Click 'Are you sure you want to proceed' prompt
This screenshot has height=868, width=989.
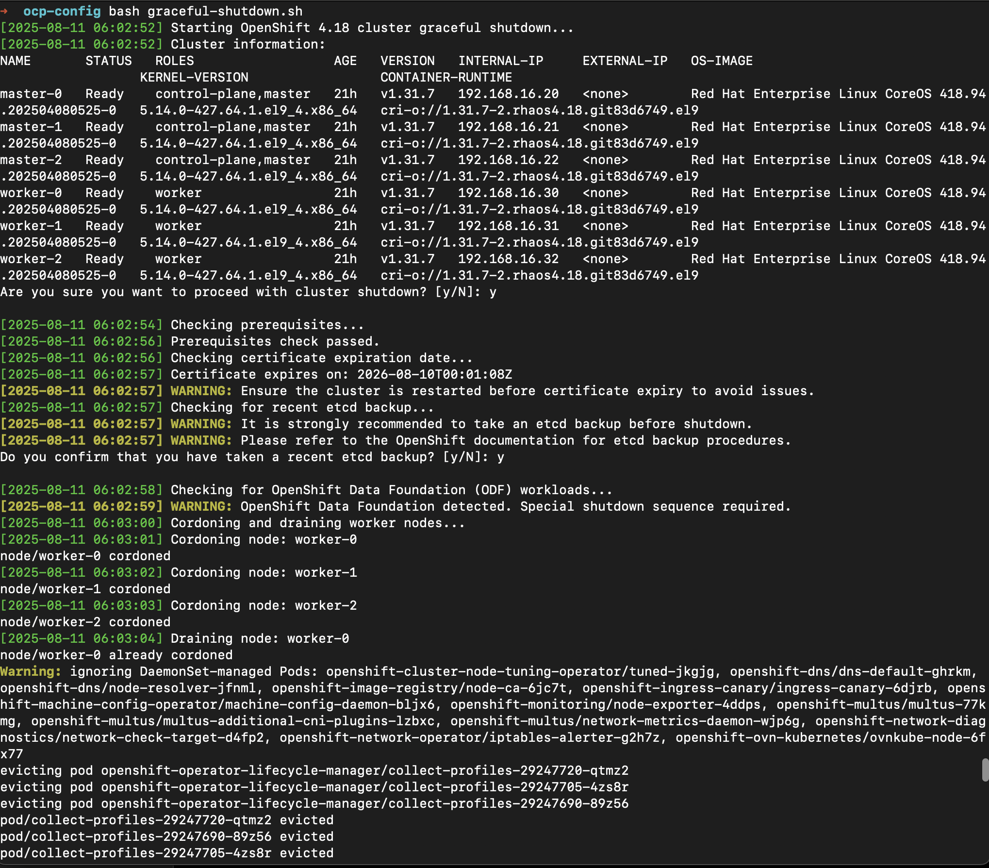click(248, 292)
